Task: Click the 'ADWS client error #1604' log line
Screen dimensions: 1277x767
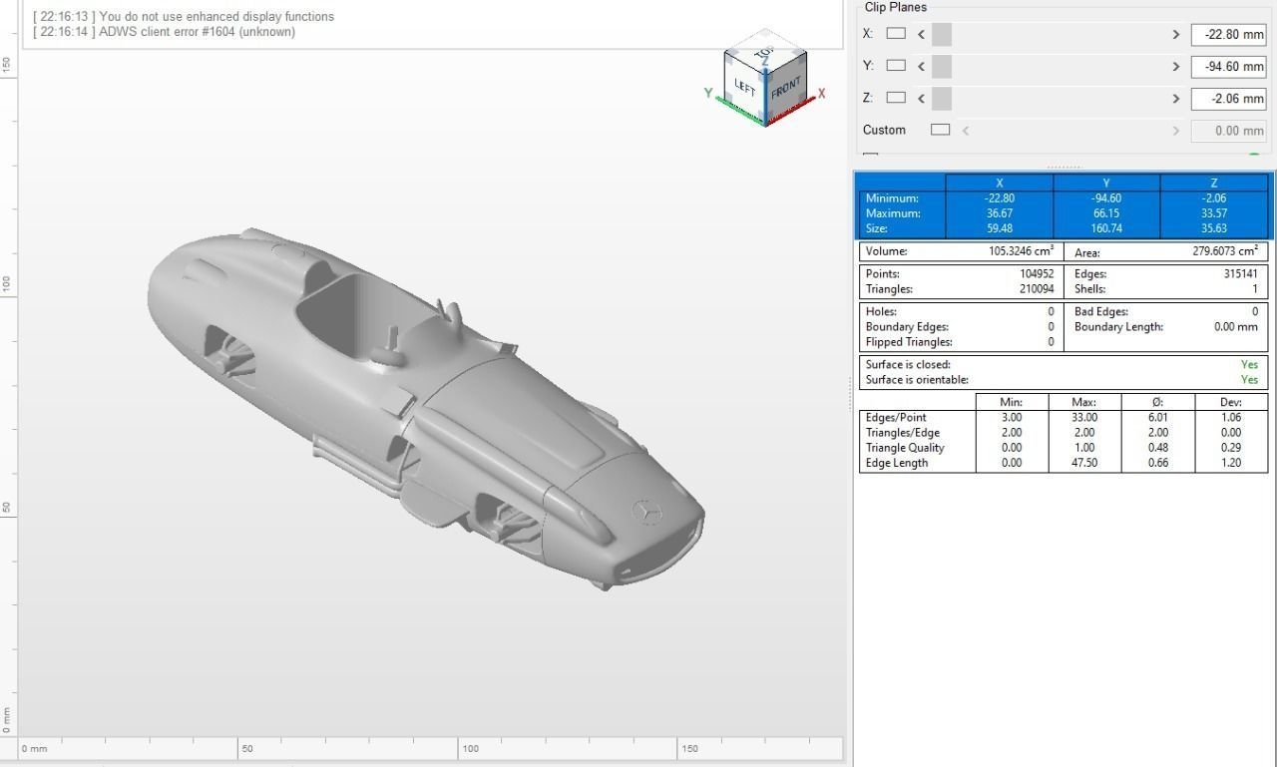Action: 164,32
